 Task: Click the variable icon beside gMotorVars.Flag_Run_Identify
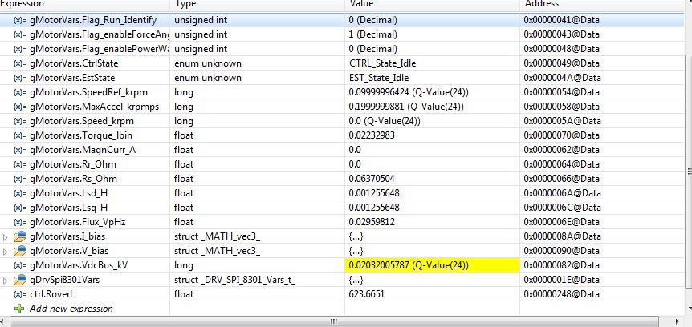20,20
